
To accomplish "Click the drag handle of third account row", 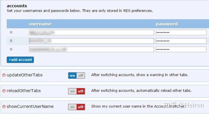I will (x=11, y=49).
